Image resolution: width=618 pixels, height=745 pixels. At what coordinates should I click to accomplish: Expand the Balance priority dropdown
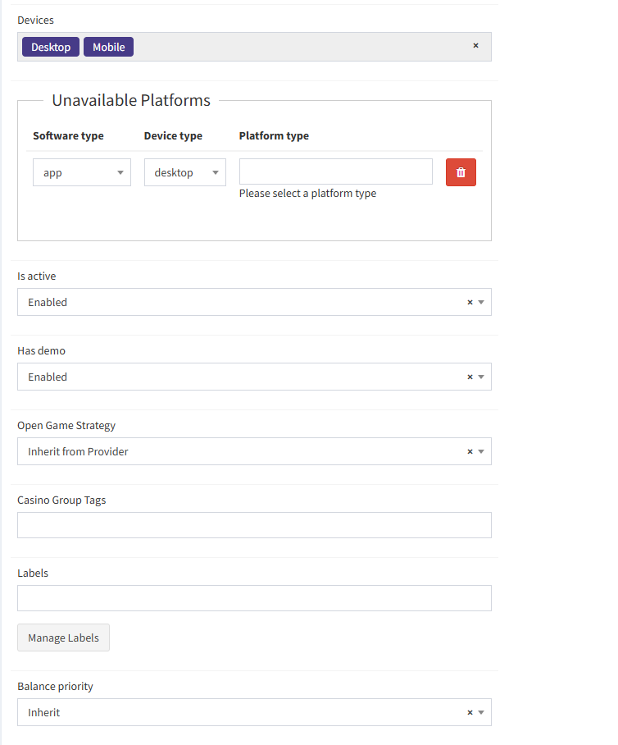click(x=482, y=713)
